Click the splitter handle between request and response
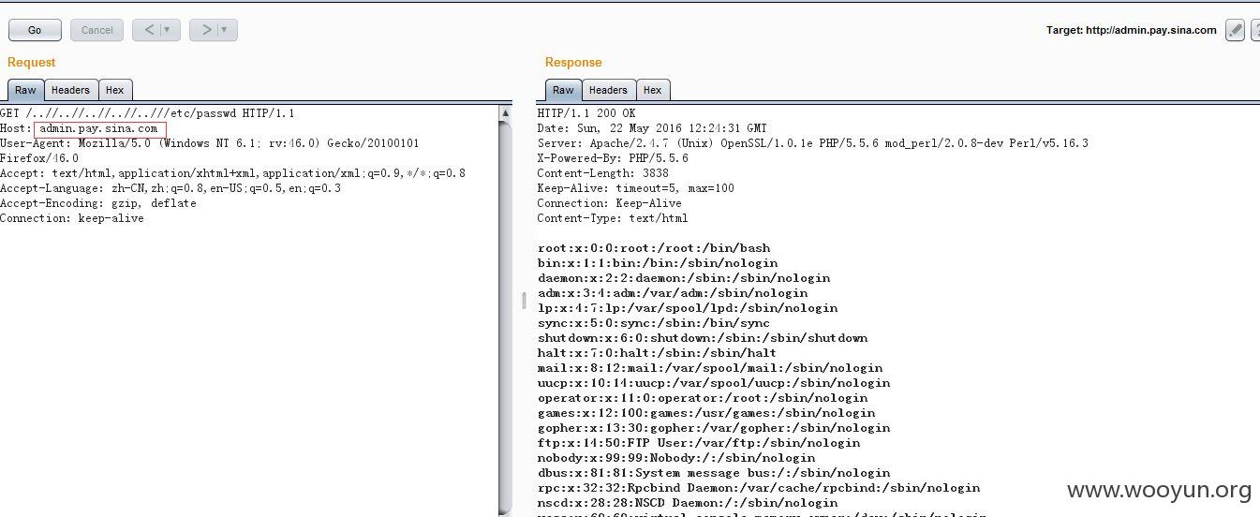The image size is (1260, 517). [524, 301]
